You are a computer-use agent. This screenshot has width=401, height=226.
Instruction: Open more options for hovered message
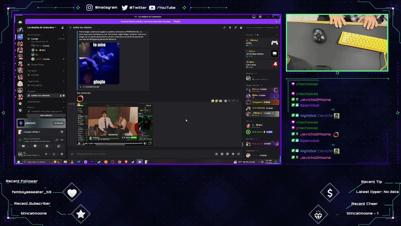pyautogui.click(x=237, y=101)
